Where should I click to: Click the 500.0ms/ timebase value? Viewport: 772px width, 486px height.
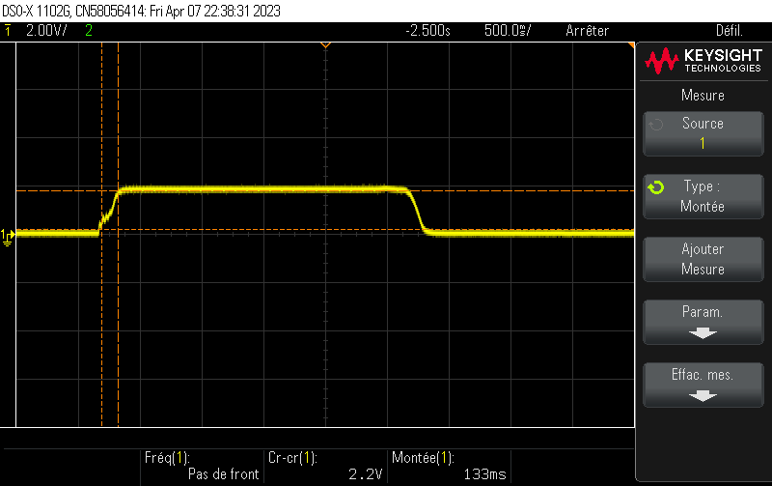point(508,31)
